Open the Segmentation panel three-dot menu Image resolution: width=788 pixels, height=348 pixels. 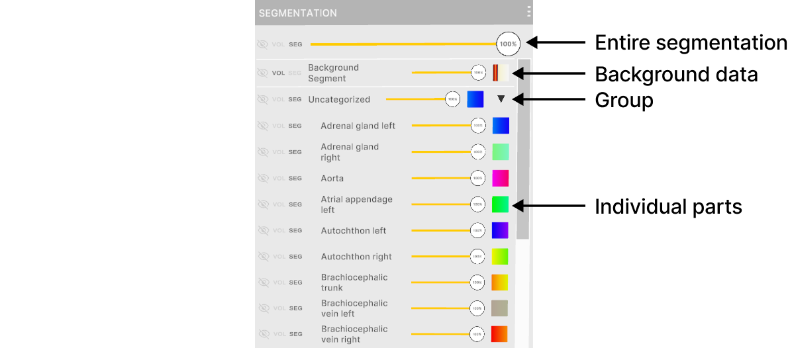(528, 12)
